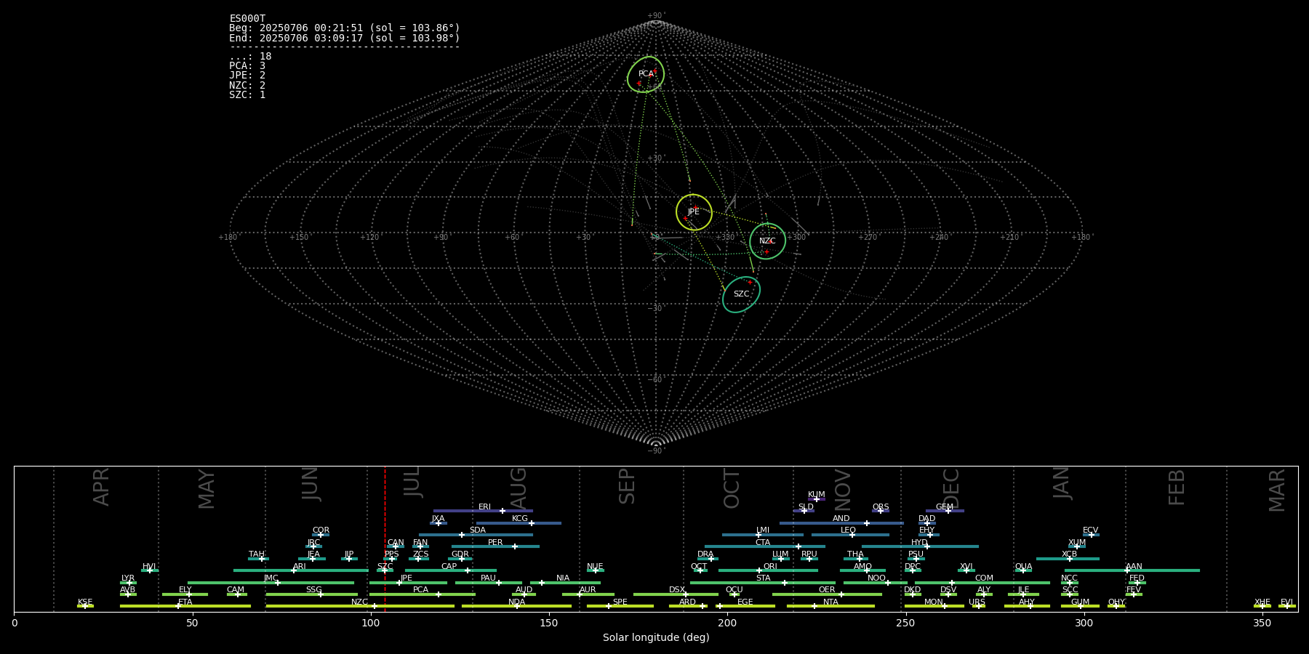
Task: Click the HYD shower label in the timeline
Action: tap(919, 542)
